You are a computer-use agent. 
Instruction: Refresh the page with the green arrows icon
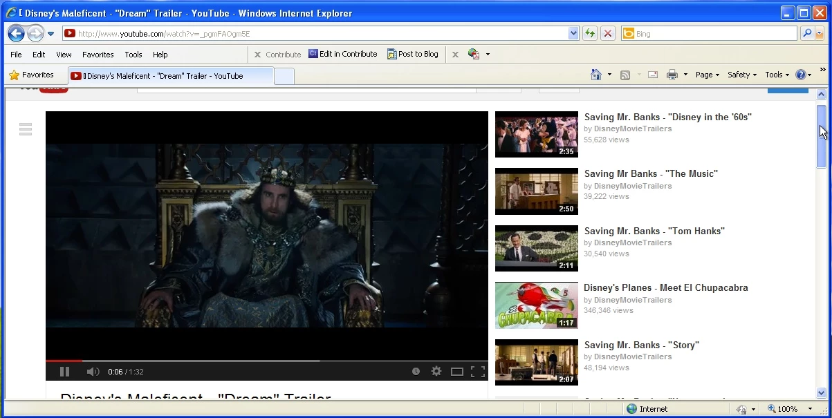point(590,33)
